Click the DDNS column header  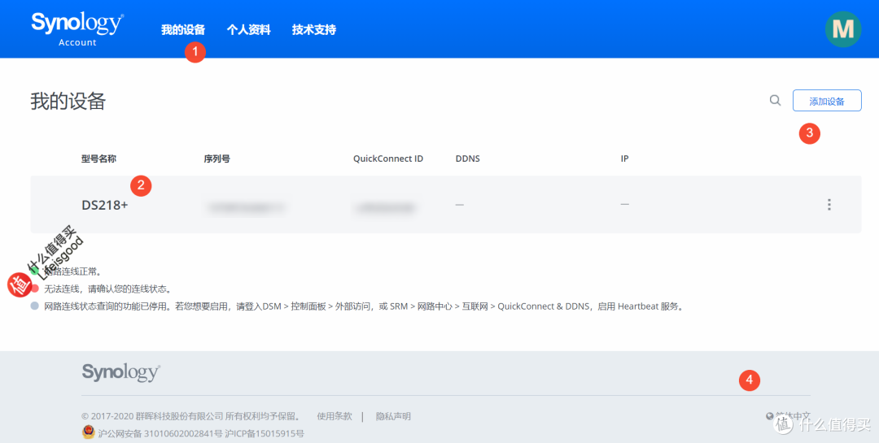click(467, 159)
